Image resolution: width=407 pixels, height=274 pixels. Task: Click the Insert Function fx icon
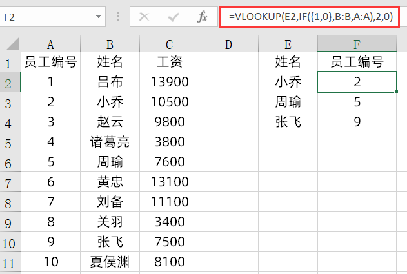(x=202, y=17)
